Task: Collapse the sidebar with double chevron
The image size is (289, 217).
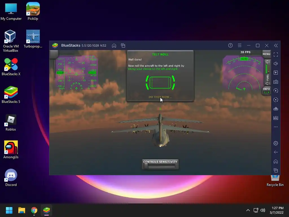Action: (x=276, y=45)
